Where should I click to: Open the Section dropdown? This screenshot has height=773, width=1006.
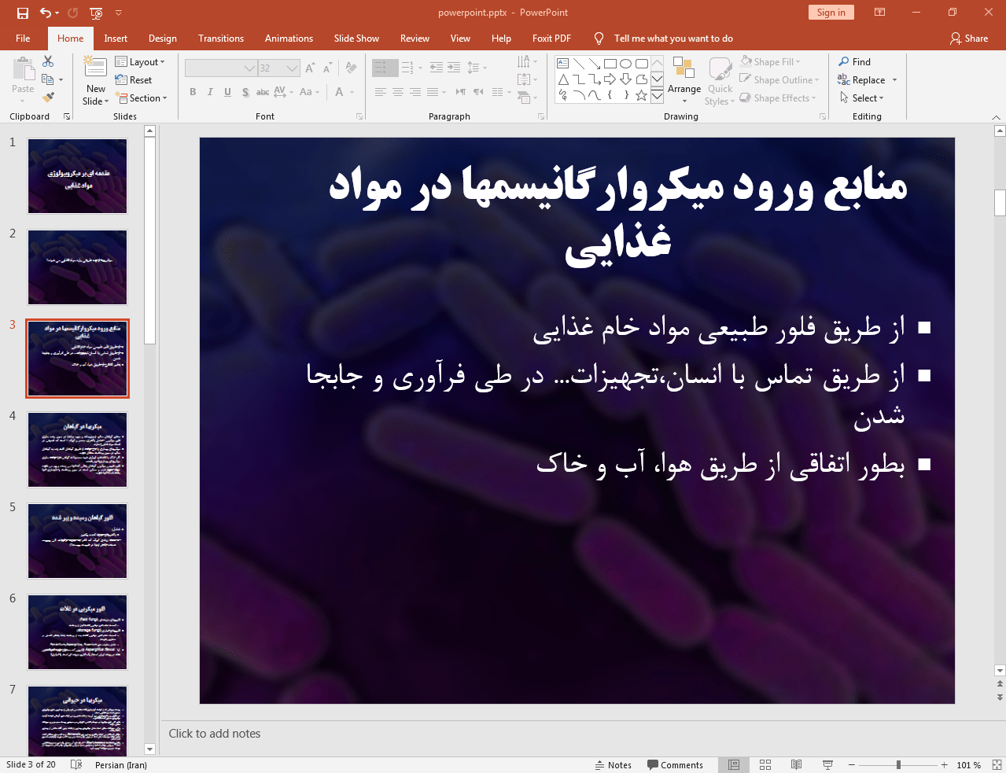click(142, 98)
